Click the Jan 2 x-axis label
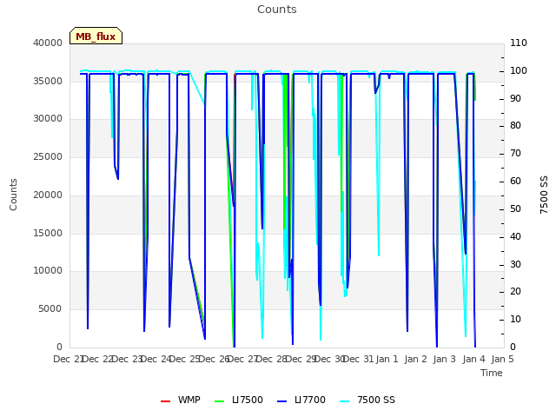556x417 pixels. click(x=415, y=359)
